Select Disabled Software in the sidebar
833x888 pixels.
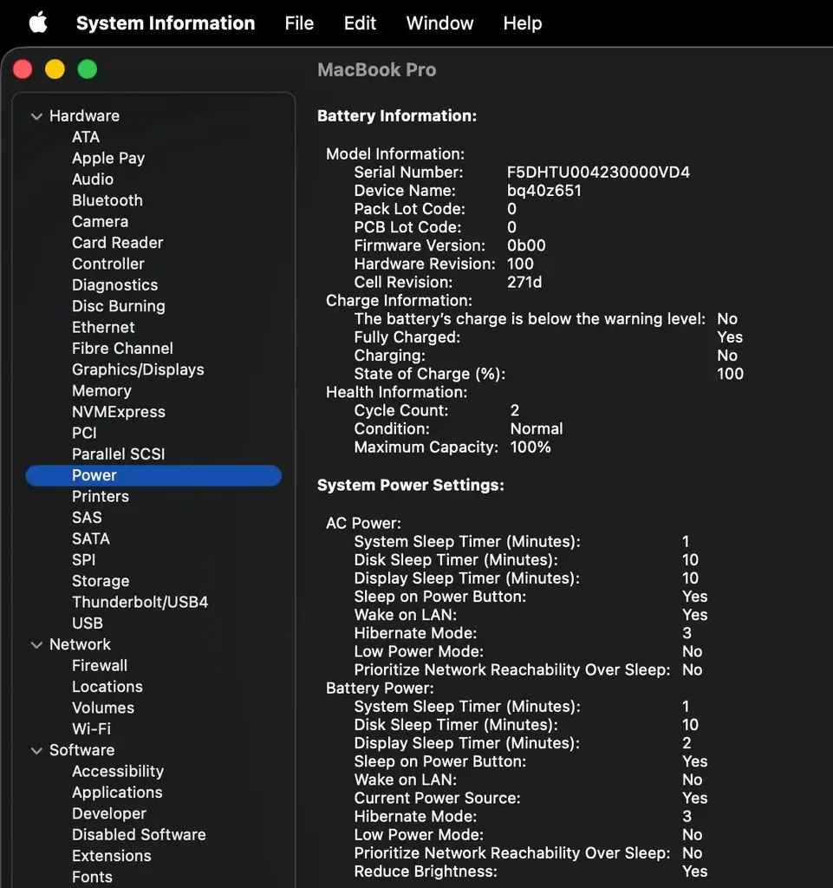coord(139,835)
